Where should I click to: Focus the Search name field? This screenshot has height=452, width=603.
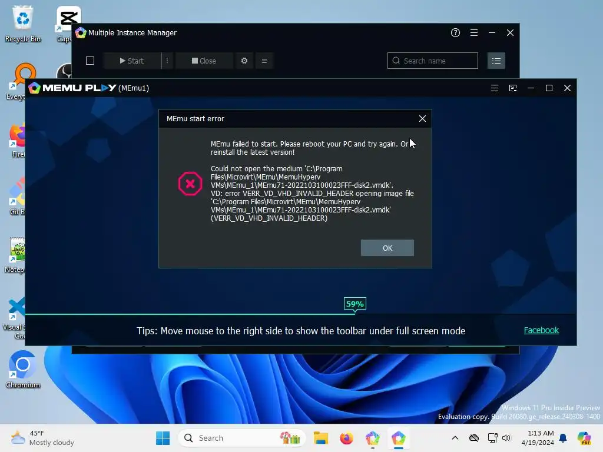[433, 61]
